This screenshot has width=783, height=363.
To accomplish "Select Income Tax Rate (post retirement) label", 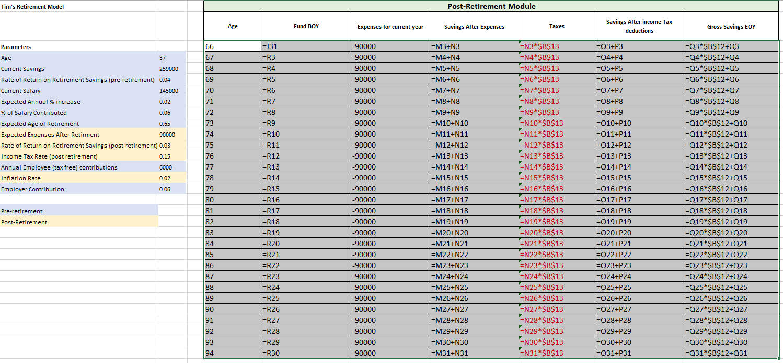I will pyautogui.click(x=79, y=156).
